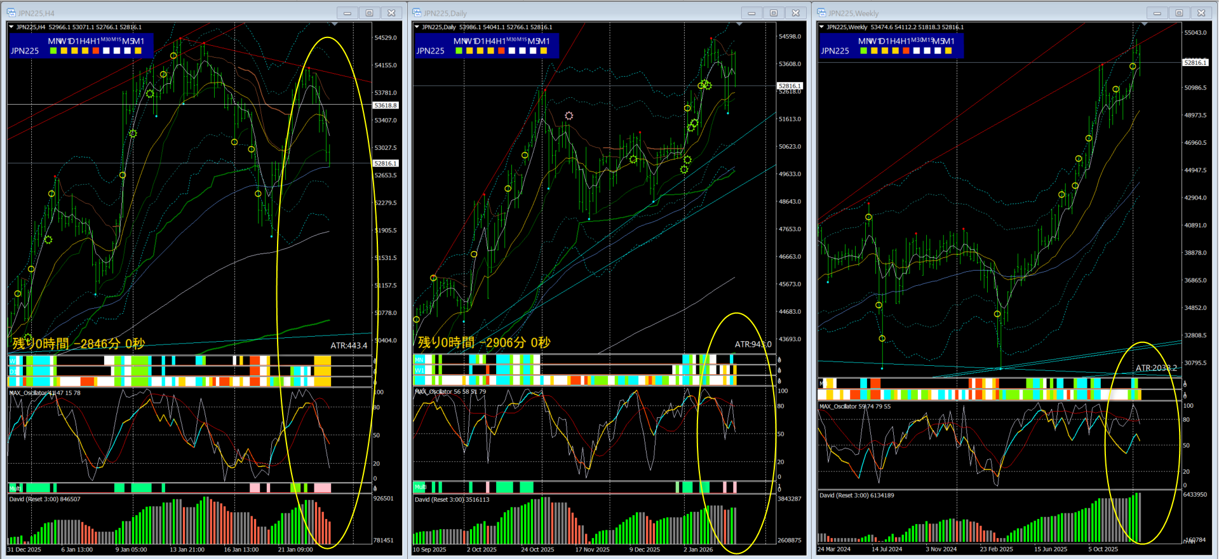Click the chart shift triangle in Weekly chart
The image size is (1219, 559).
tap(1144, 24)
